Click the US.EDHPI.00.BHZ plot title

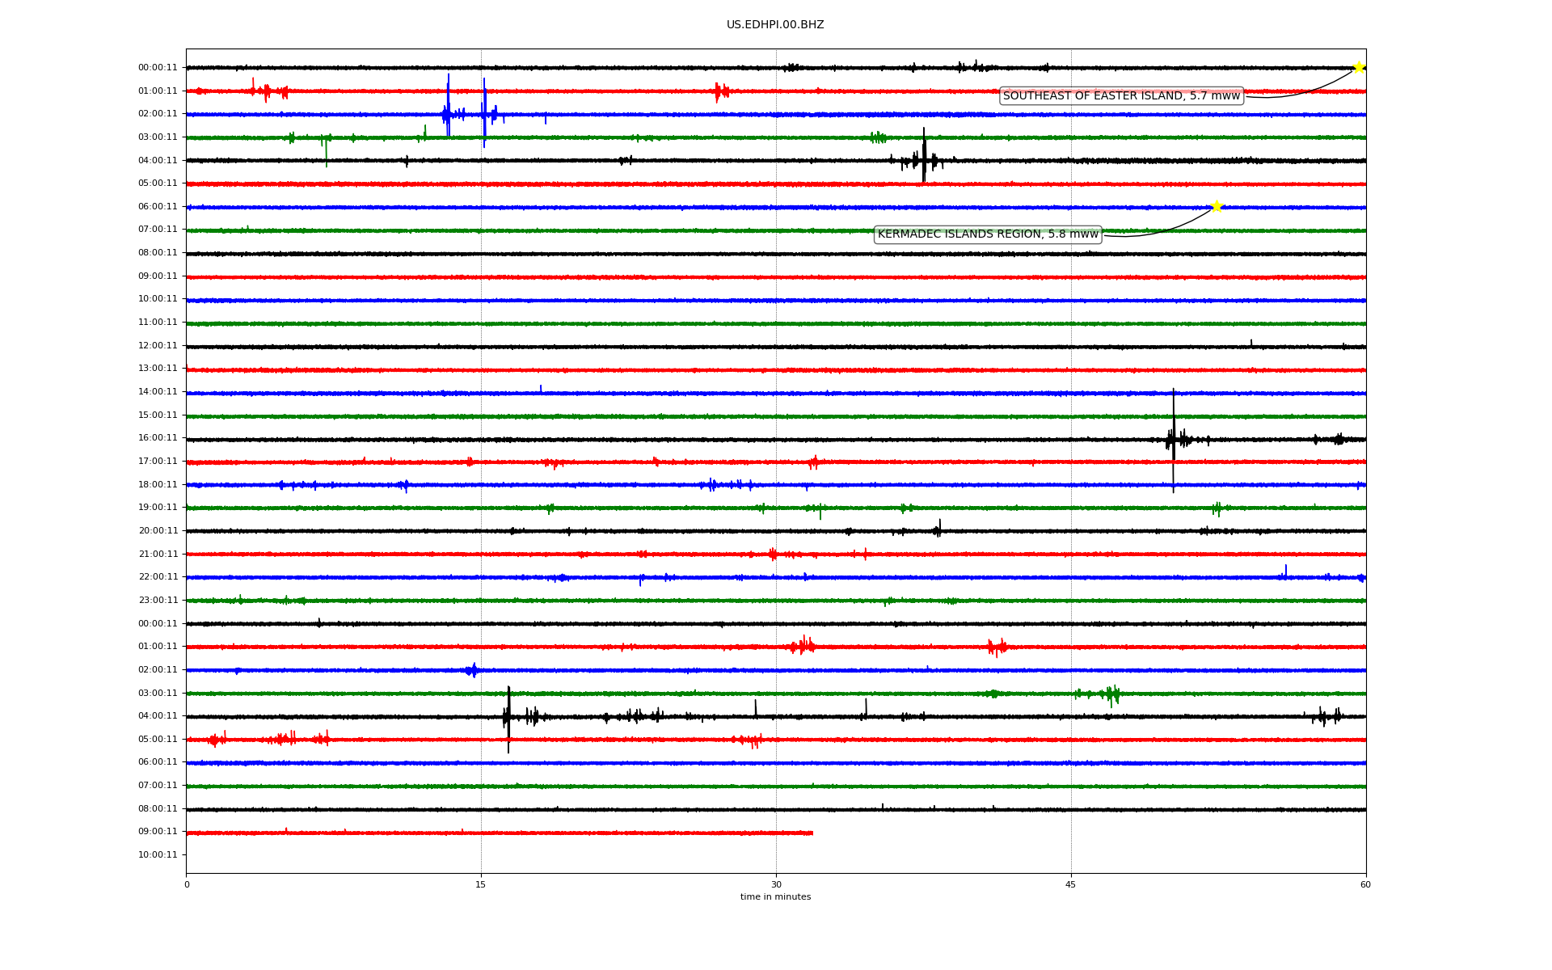pos(774,25)
